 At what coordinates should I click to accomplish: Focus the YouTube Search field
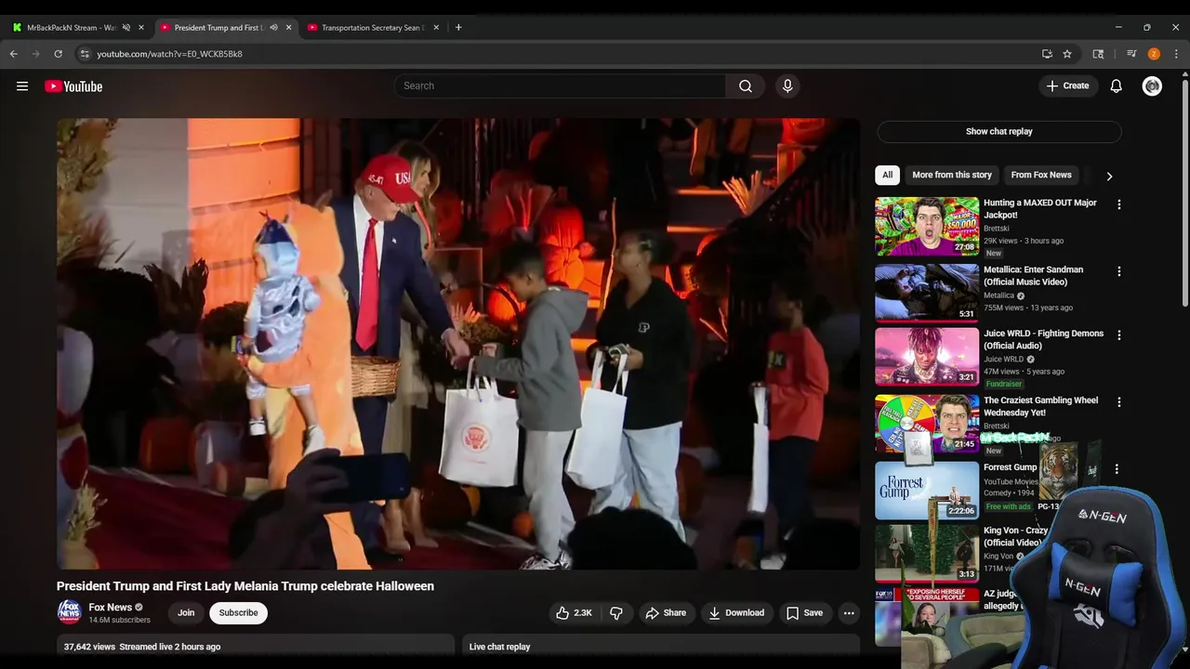561,85
